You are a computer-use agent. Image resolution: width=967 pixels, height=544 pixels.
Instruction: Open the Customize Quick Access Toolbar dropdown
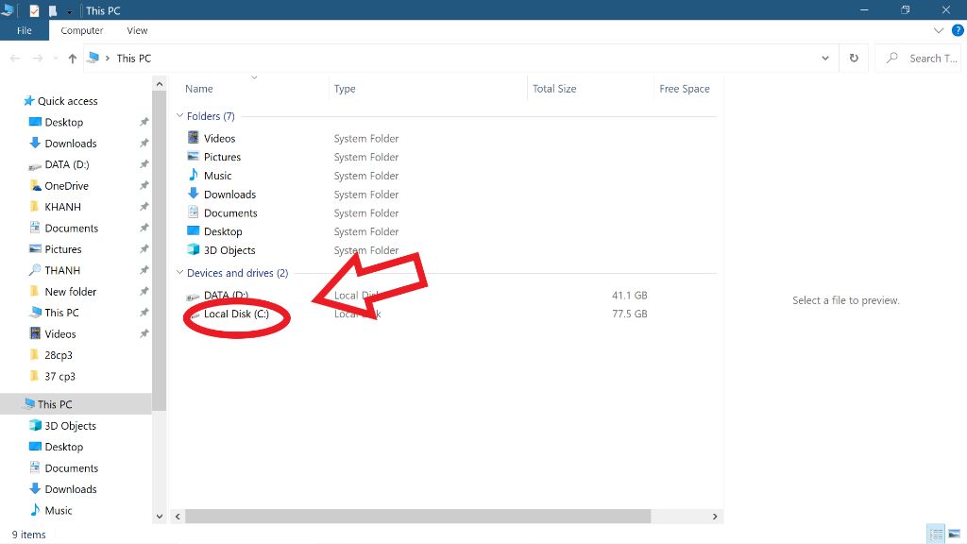click(69, 11)
